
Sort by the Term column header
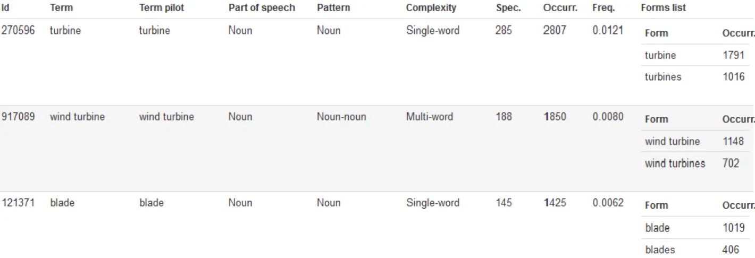coord(61,8)
